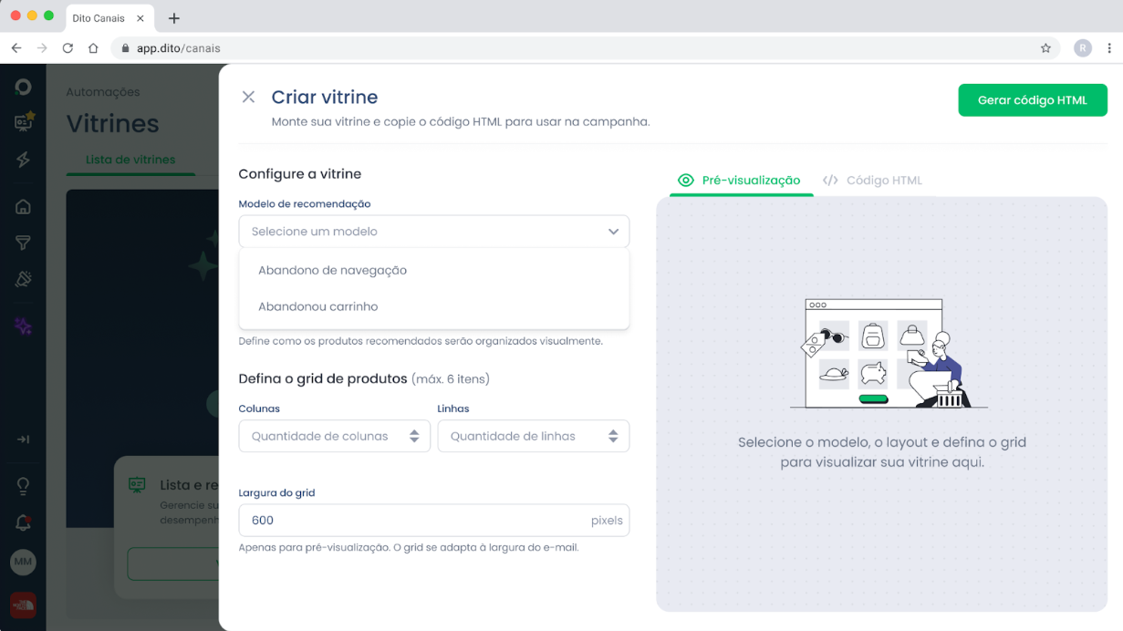Select the Lista de vitrines tab

click(x=130, y=160)
